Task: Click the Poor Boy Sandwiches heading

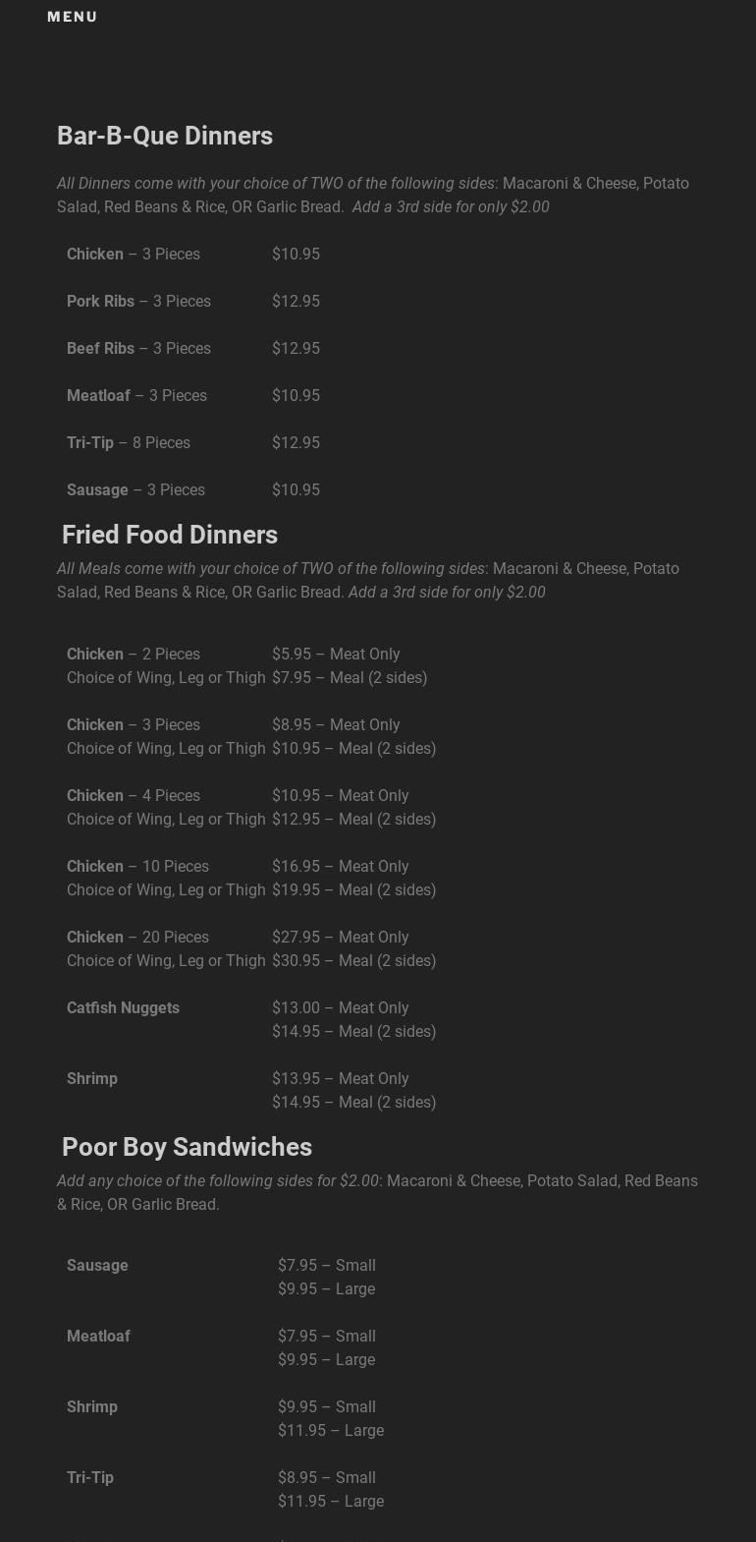Action: [x=187, y=1147]
